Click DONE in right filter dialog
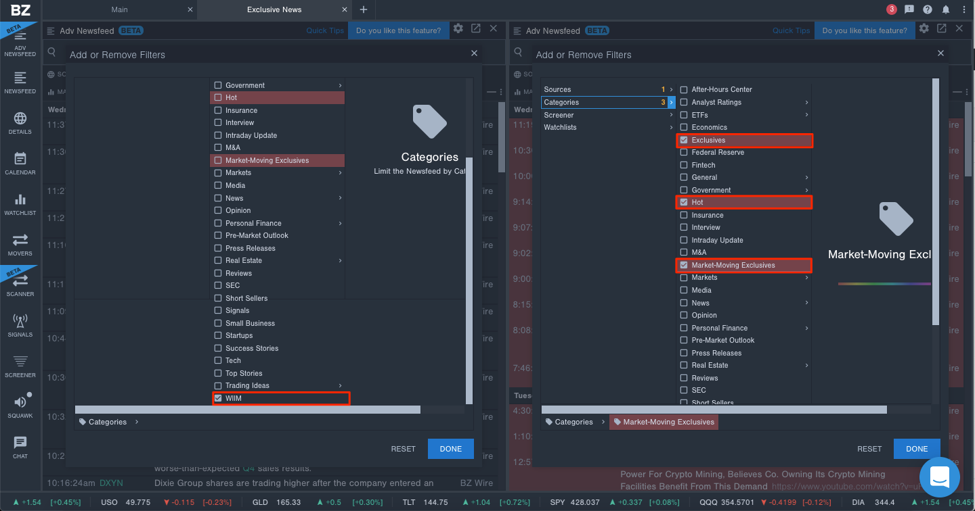This screenshot has width=975, height=511. (x=917, y=449)
